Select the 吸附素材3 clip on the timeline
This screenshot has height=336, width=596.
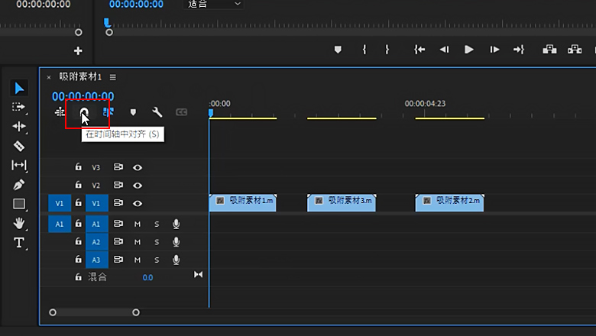coord(341,202)
